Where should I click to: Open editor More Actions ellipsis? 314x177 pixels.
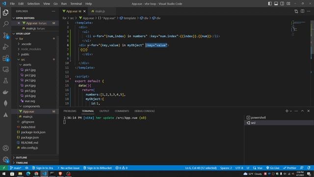click(x=309, y=11)
